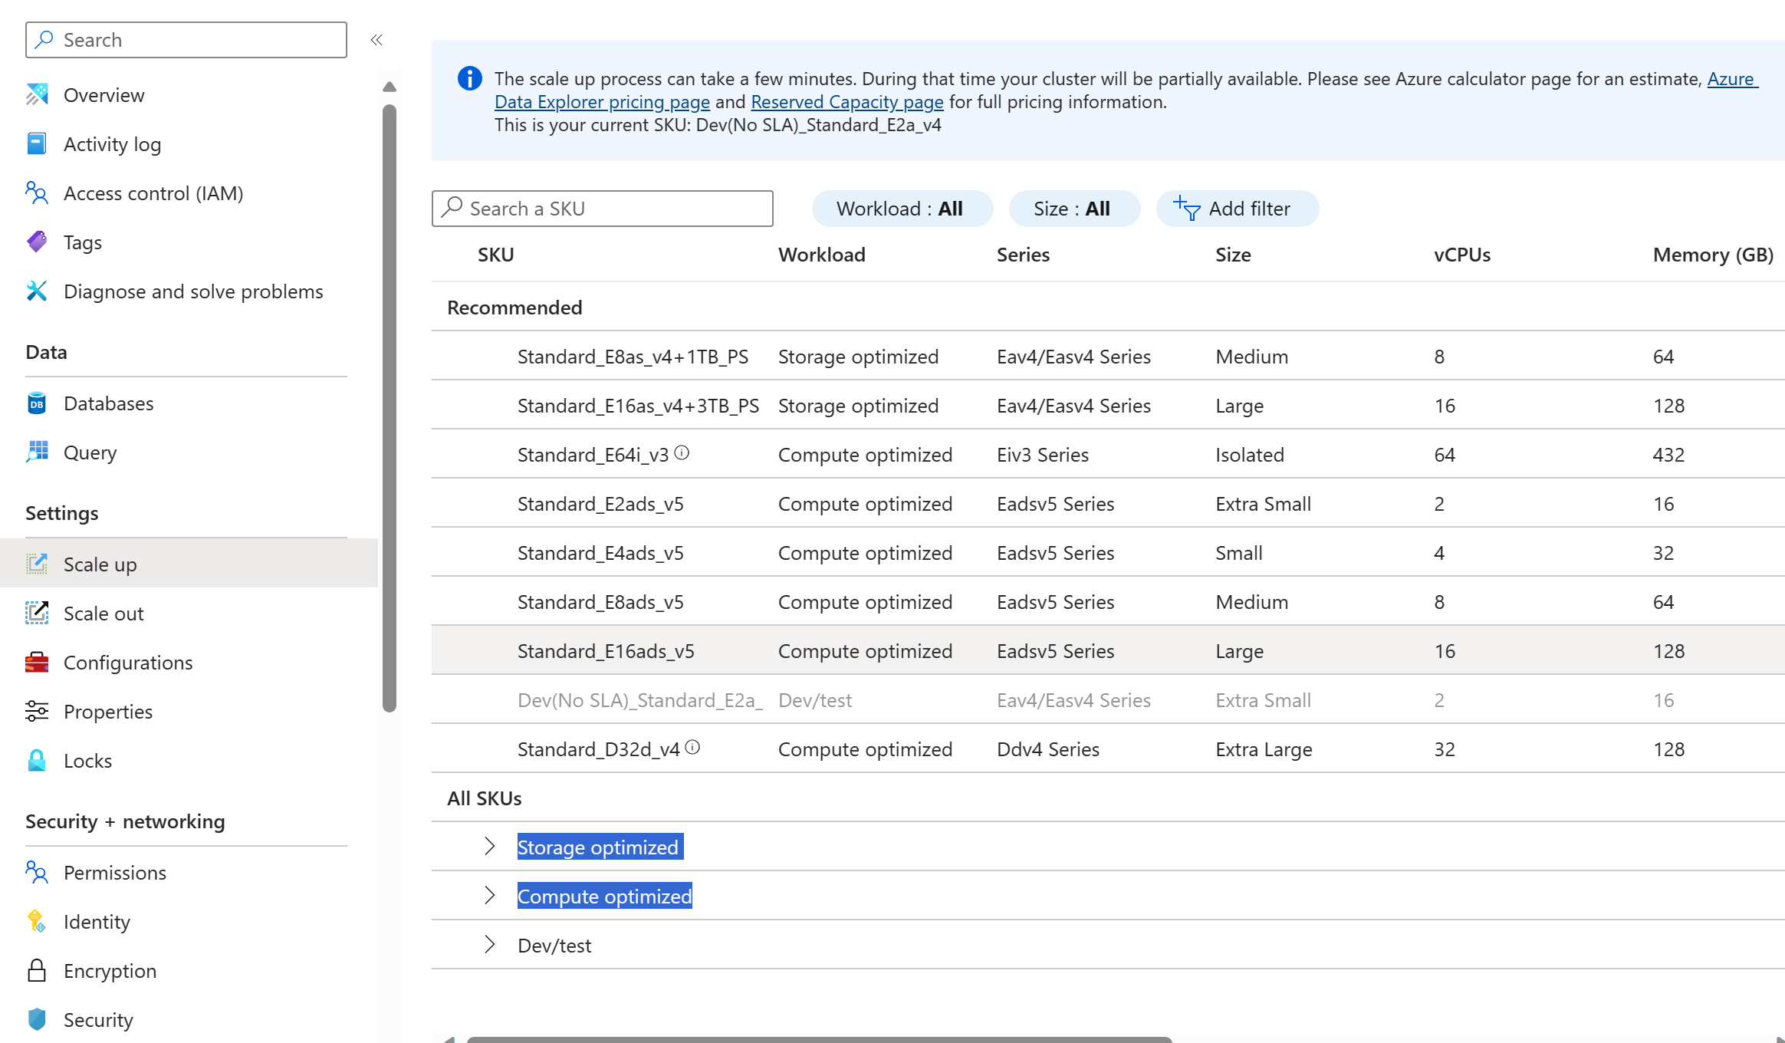The image size is (1785, 1043).
Task: Click the Identity key icon
Action: tap(36, 921)
